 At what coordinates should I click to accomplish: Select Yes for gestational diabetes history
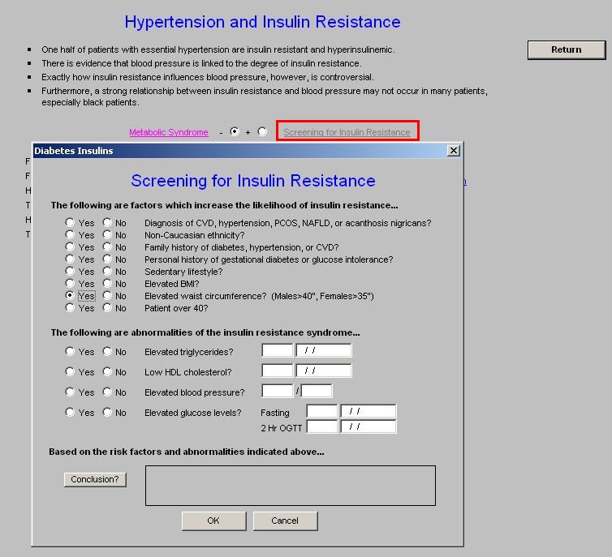tap(70, 259)
